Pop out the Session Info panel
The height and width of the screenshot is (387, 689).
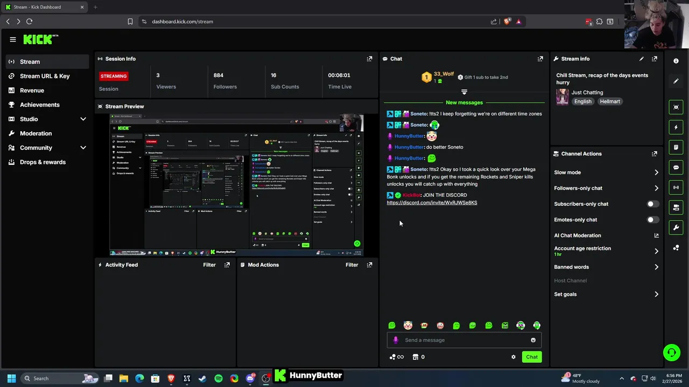(369, 59)
